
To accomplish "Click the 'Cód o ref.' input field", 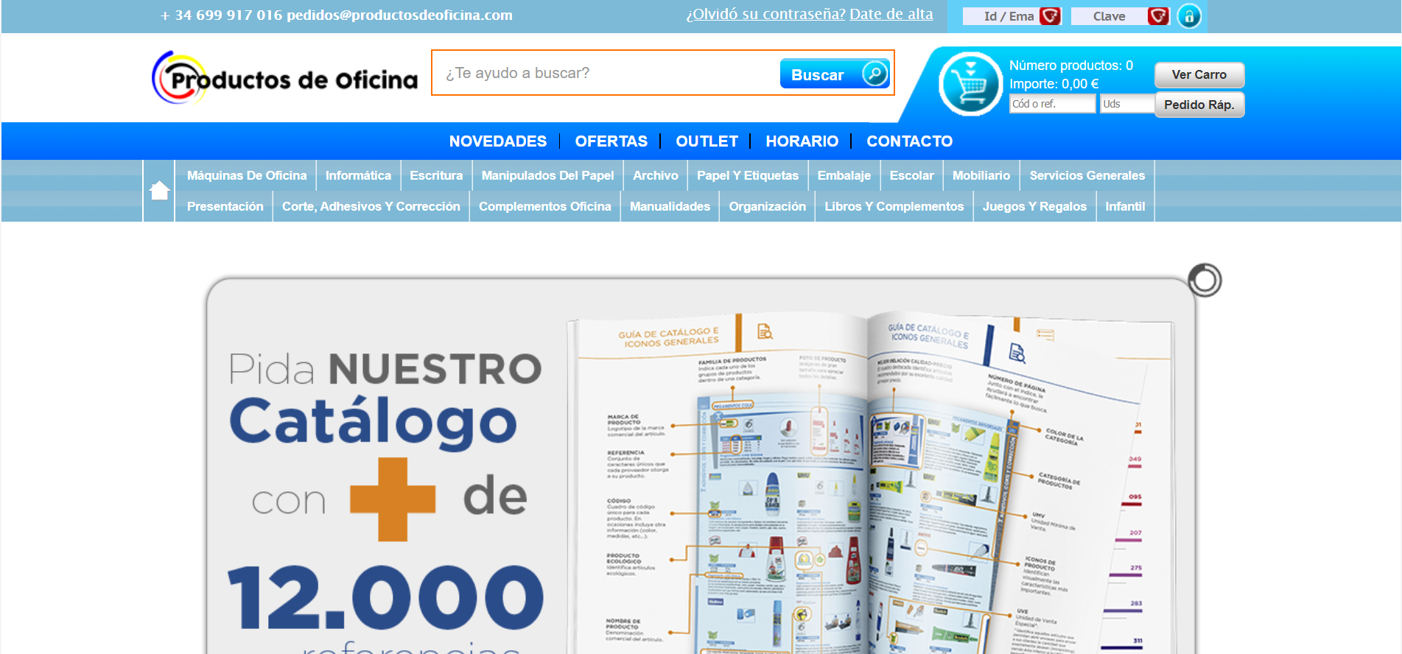I will point(1052,104).
